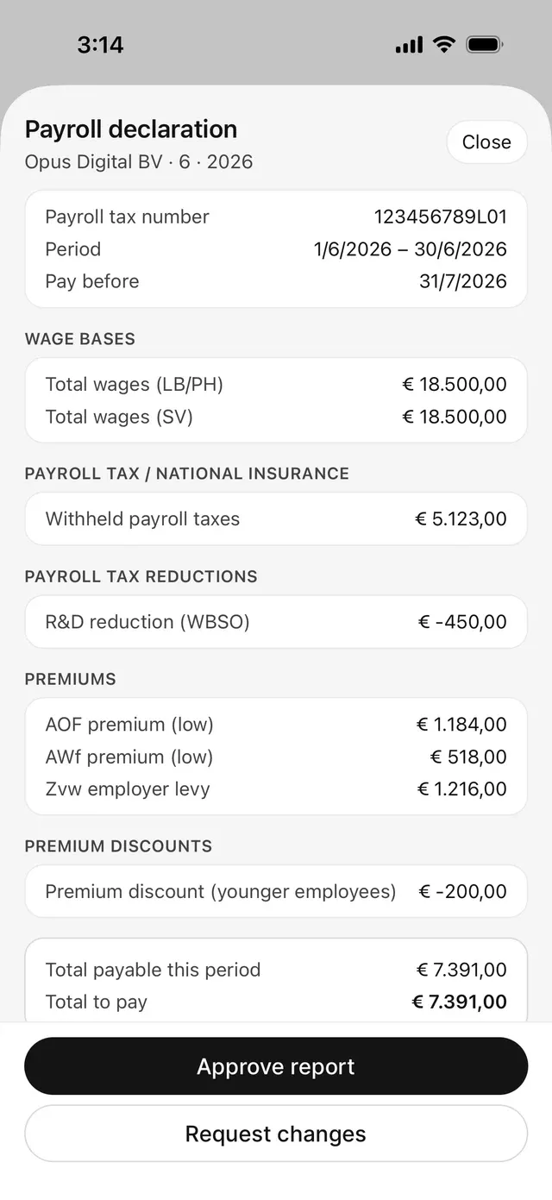Tap Request changes button
Image resolution: width=552 pixels, height=1200 pixels.
point(276,1134)
